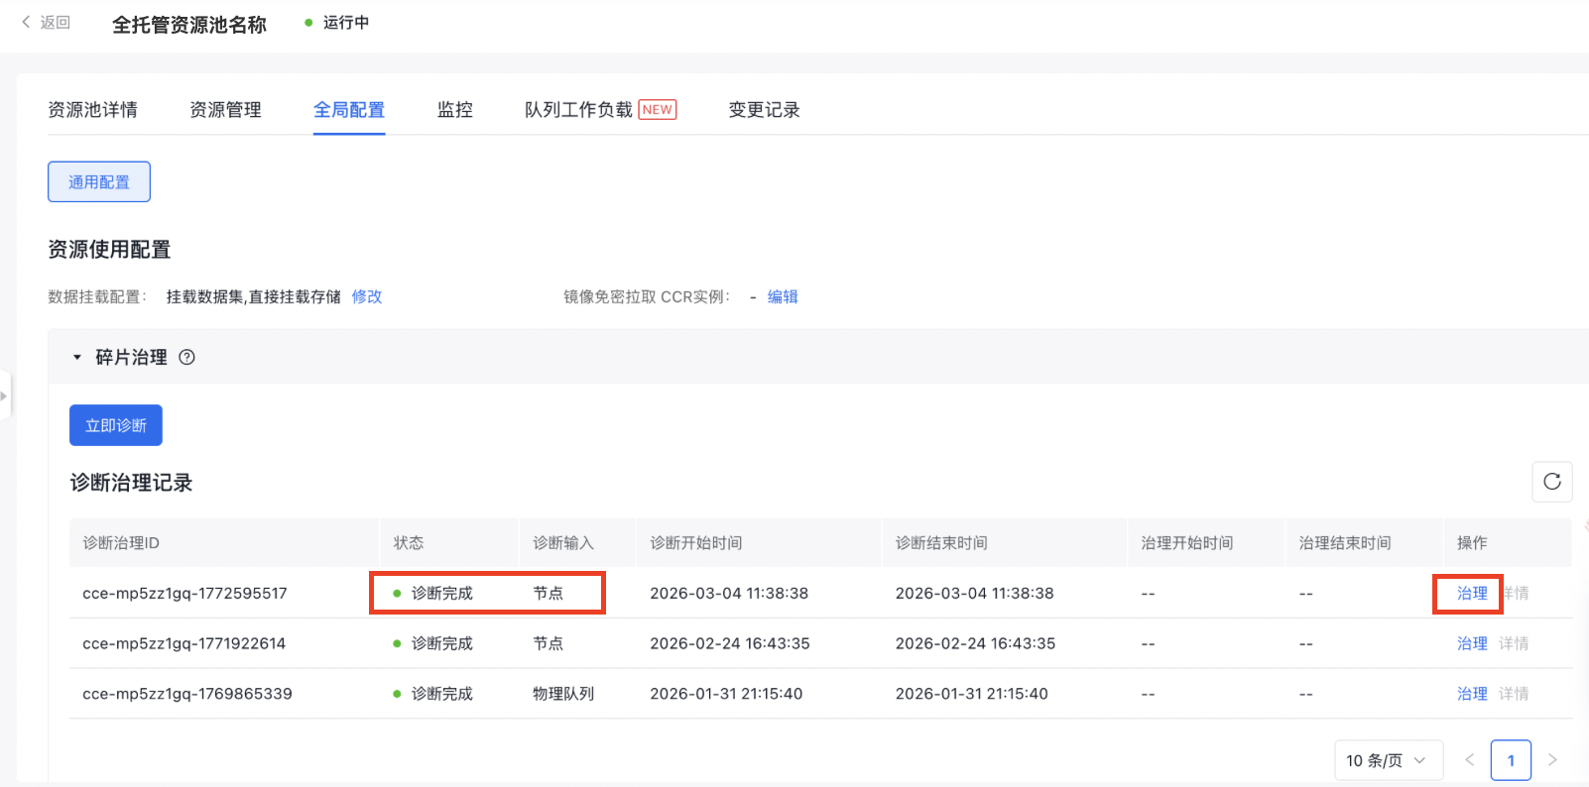
Task: Select the 监控 tab
Action: 455,110
